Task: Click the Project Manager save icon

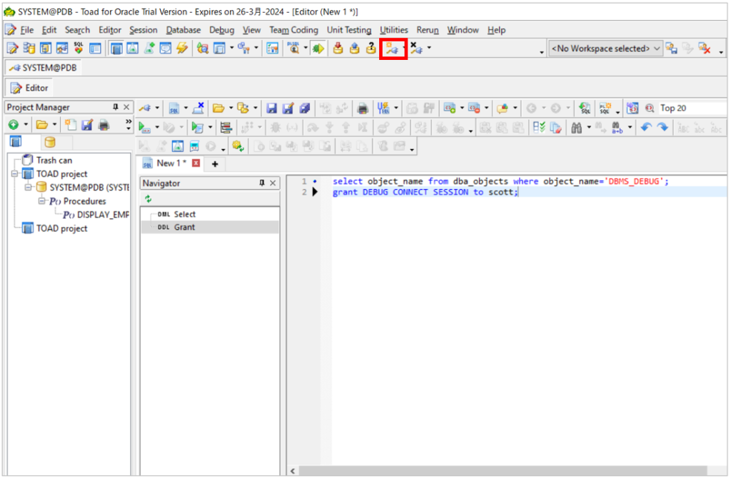Action: tap(87, 125)
